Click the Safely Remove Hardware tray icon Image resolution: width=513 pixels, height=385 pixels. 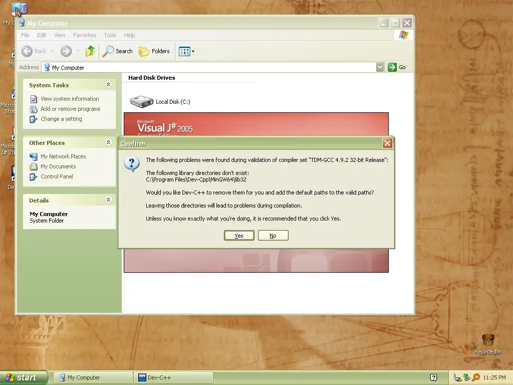tap(466, 378)
